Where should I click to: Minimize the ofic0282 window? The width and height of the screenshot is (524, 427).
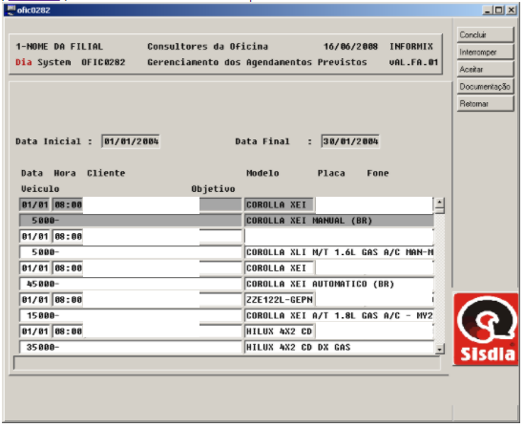click(488, 11)
